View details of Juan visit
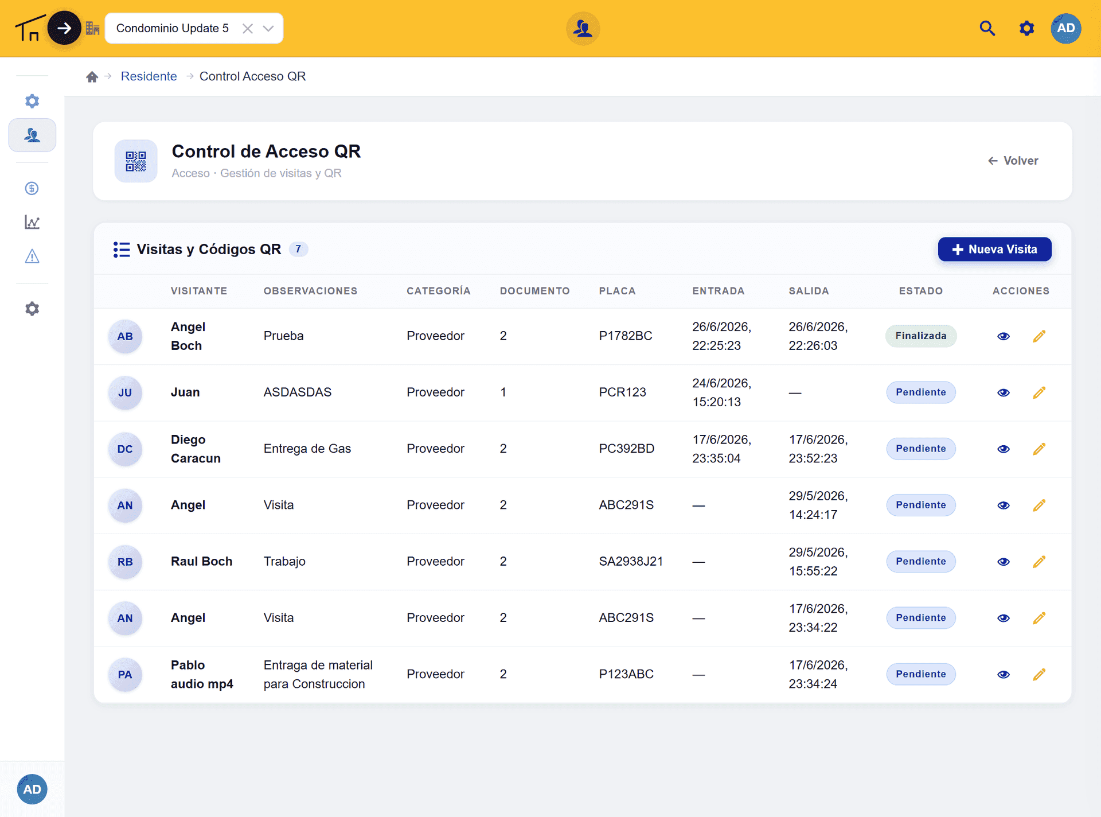1101x817 pixels. click(1004, 392)
